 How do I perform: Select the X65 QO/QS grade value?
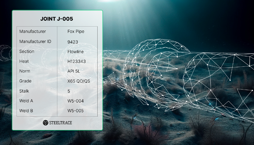pyautogui.click(x=79, y=81)
